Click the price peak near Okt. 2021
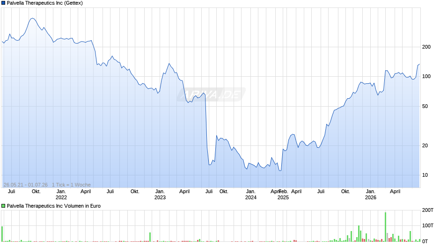The height and width of the screenshot is (246, 440). [33, 19]
